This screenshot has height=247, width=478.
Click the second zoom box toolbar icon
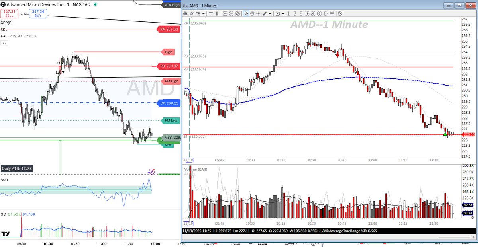pyautogui.click(x=231, y=13)
